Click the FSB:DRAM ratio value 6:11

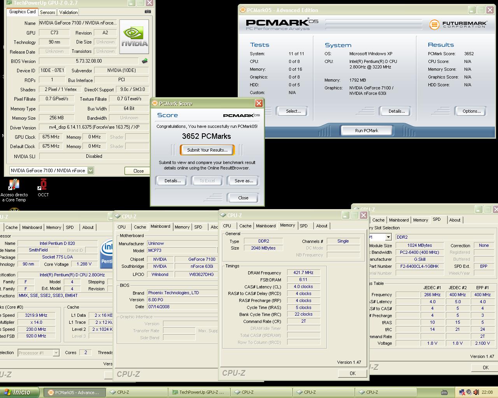coord(303,280)
